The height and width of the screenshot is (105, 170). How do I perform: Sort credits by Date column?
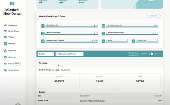40,96
